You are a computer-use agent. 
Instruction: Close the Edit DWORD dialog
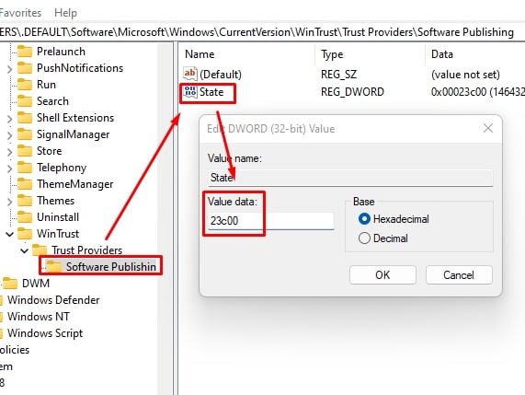pos(488,128)
